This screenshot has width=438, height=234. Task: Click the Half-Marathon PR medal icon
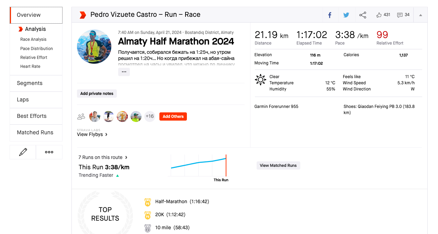pos(147,202)
